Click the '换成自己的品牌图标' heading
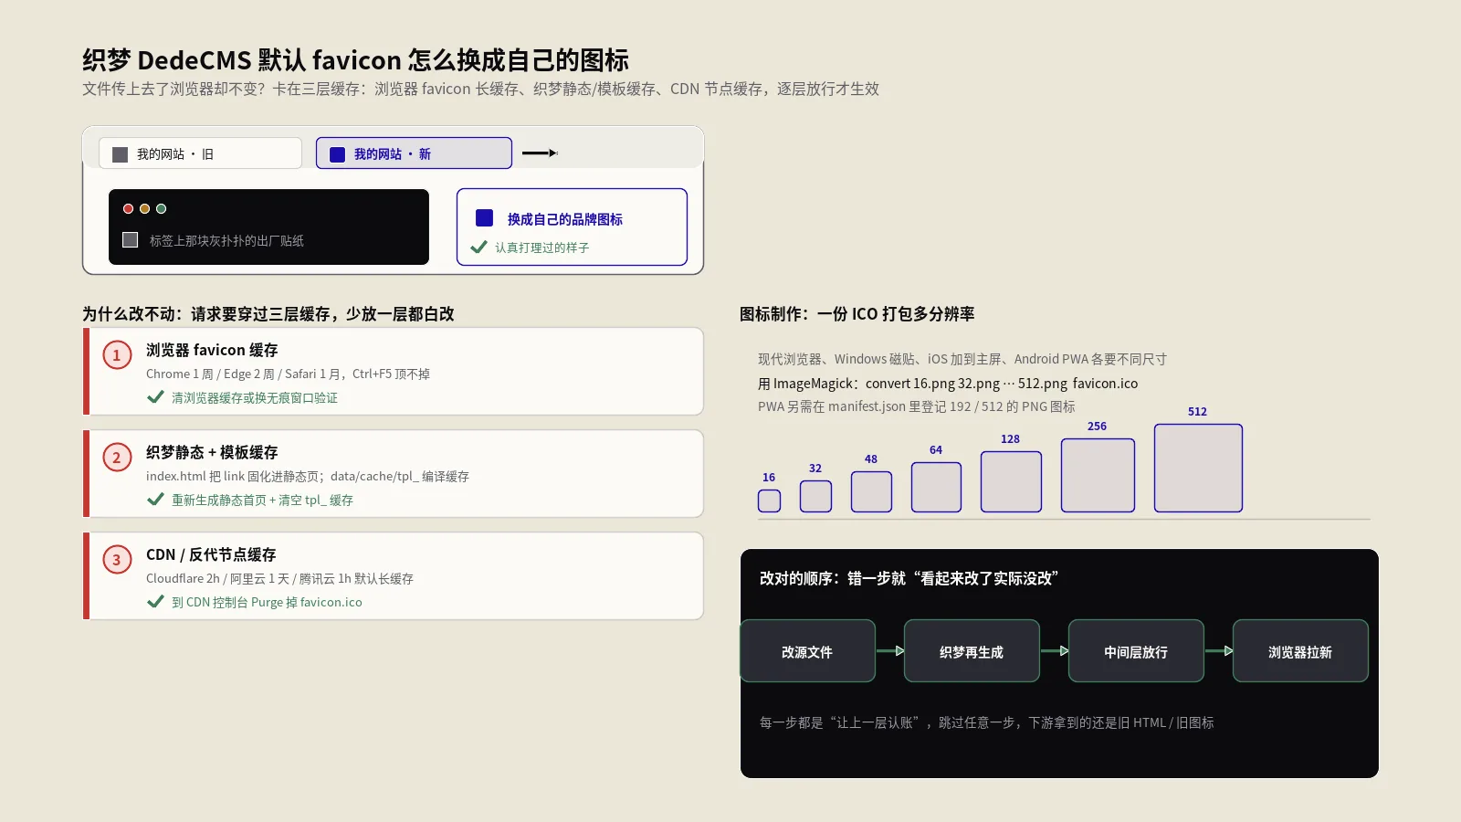This screenshot has width=1461, height=822. 564,219
